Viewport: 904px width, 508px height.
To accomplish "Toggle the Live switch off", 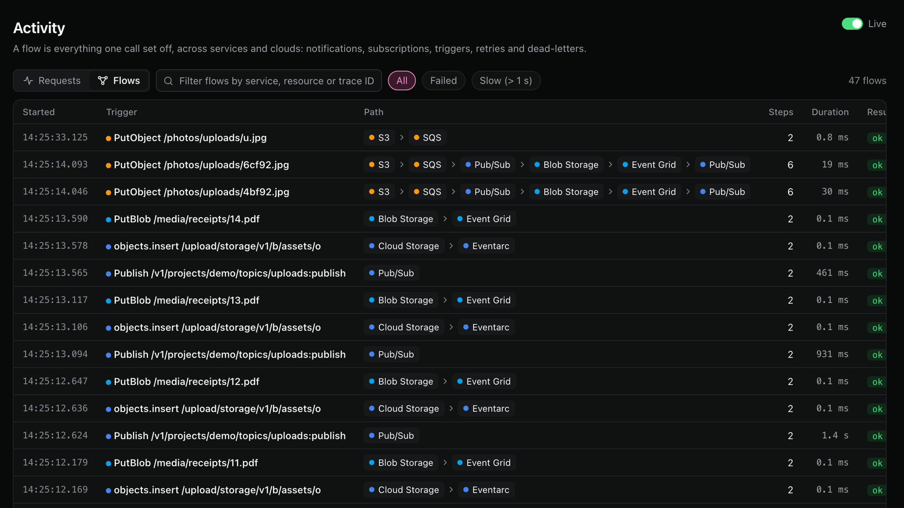I will click(852, 24).
